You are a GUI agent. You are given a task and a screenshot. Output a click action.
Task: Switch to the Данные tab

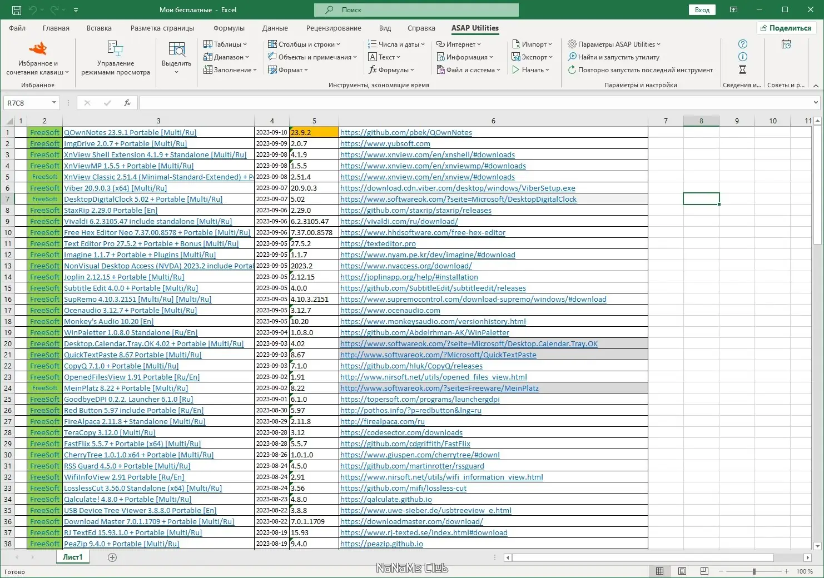[275, 28]
